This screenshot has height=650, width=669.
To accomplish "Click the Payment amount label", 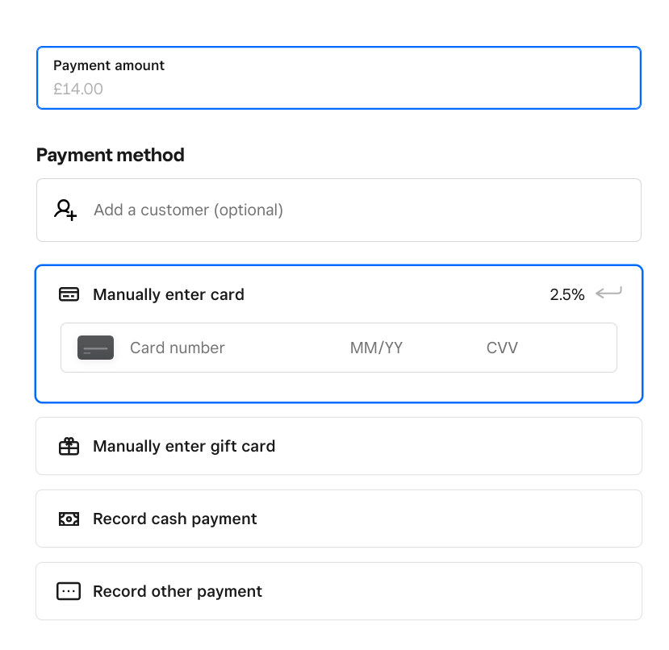I will (x=109, y=65).
